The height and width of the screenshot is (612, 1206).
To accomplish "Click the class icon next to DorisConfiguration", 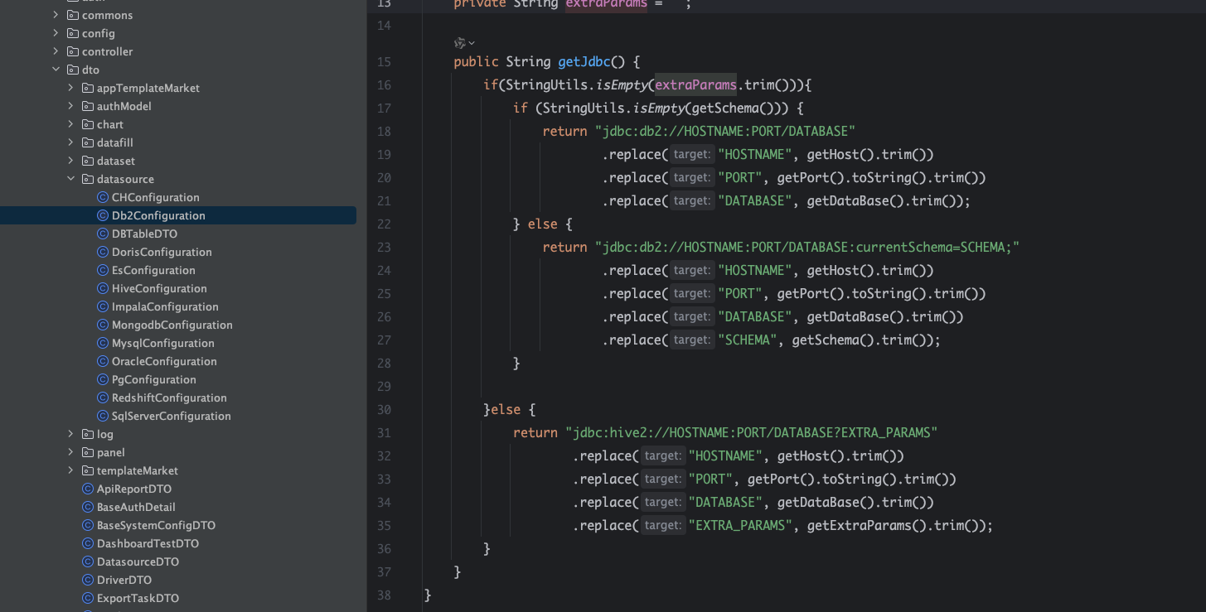I will (103, 252).
